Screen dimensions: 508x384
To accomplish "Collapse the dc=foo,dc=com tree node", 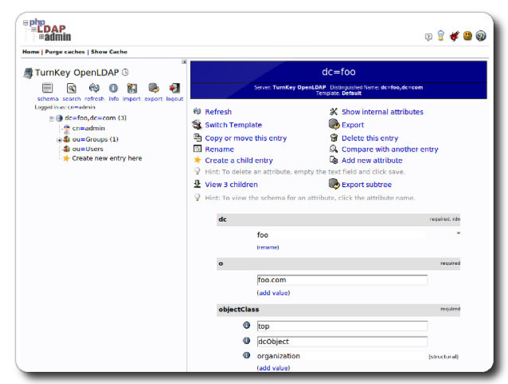I will click(51, 118).
